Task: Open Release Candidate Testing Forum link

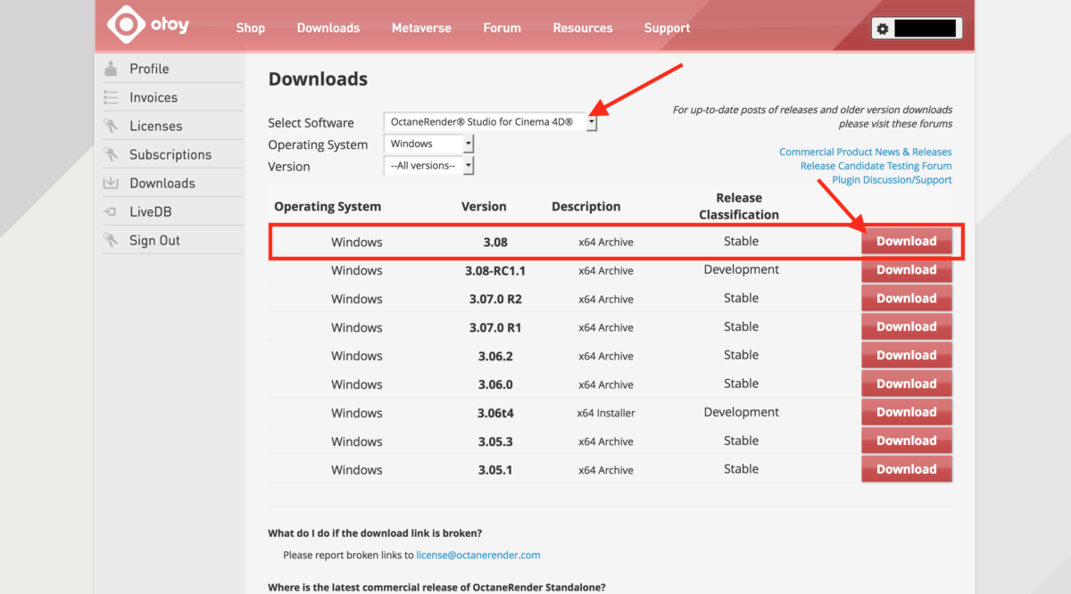Action: [x=876, y=166]
